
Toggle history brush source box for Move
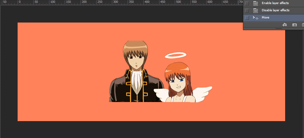click(247, 18)
